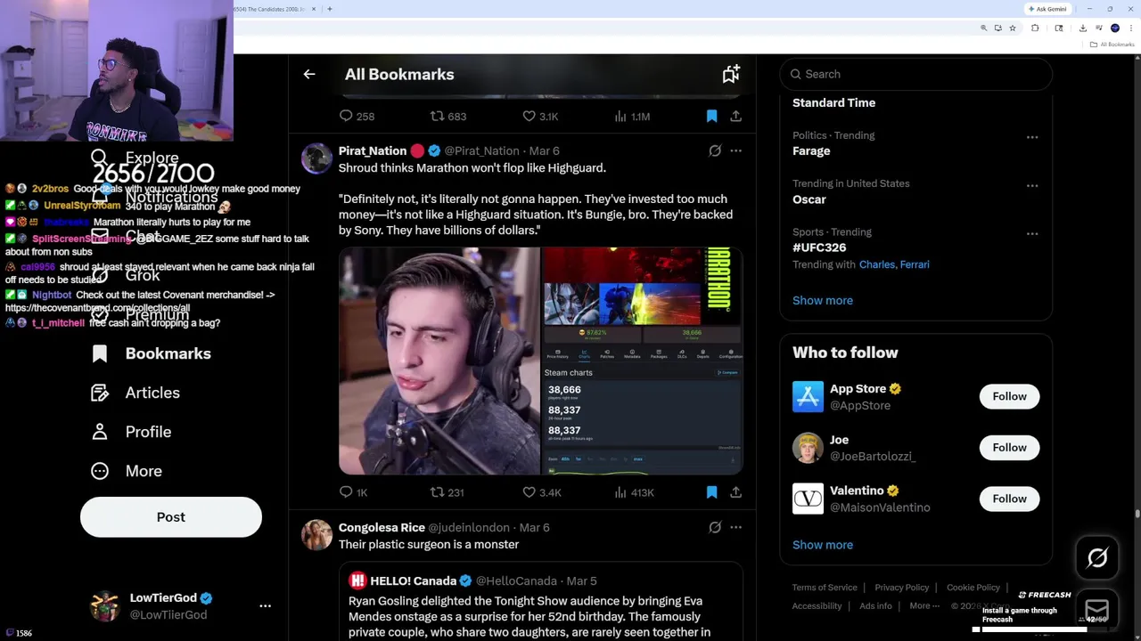Open more options on Congolesa Rice post

pos(735,528)
